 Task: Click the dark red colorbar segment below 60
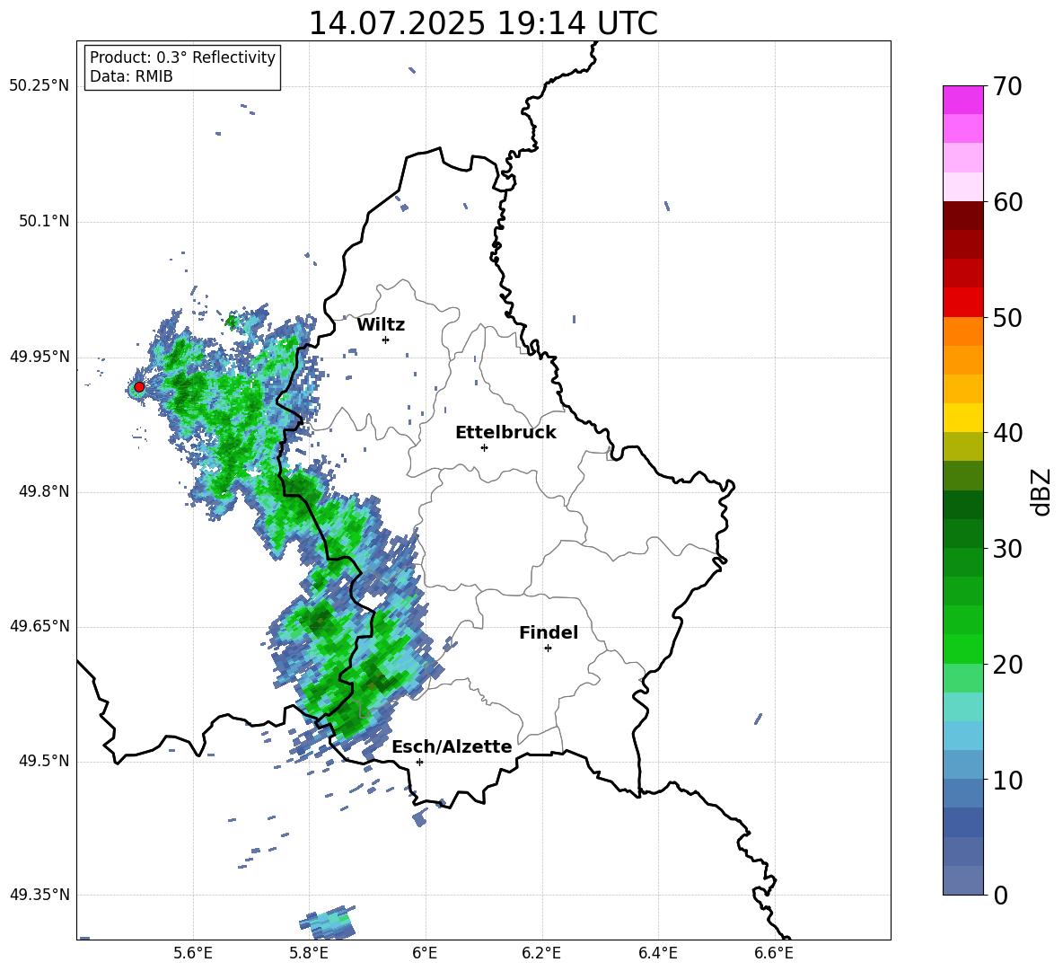click(x=963, y=216)
